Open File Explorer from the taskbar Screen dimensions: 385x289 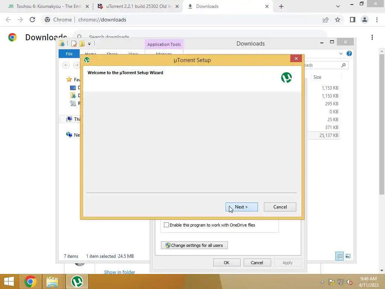click(52, 281)
